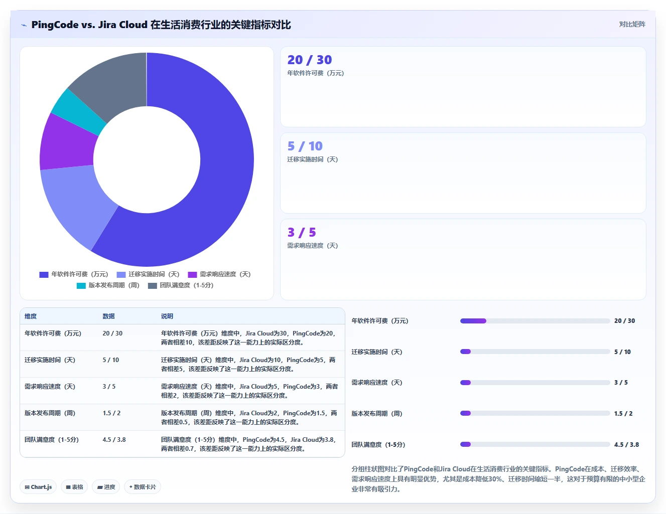This screenshot has height=514, width=666.
Task: Toggle the 年软件许可费 legend color box
Action: [x=44, y=274]
